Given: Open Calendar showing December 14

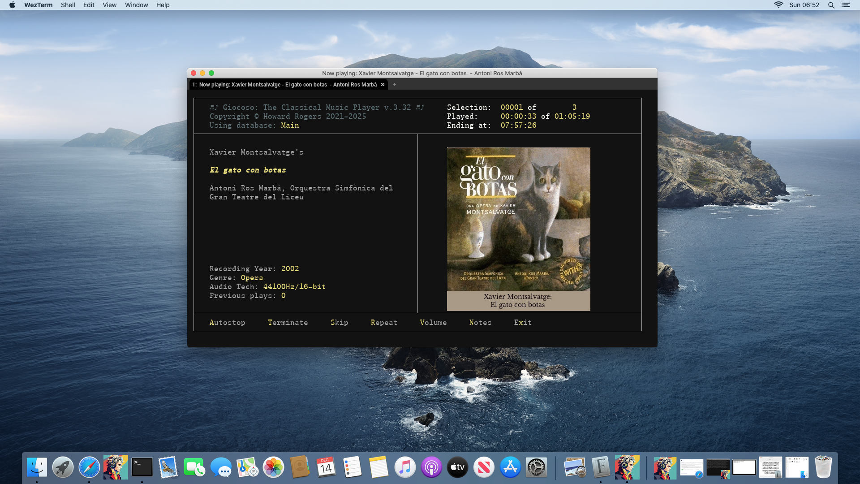Looking at the screenshot, I should [x=326, y=467].
